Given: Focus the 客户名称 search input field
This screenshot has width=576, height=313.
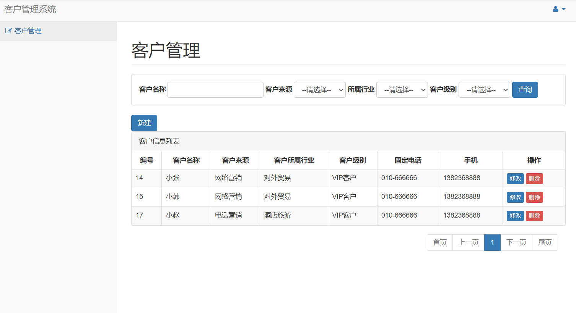Looking at the screenshot, I should 215,90.
